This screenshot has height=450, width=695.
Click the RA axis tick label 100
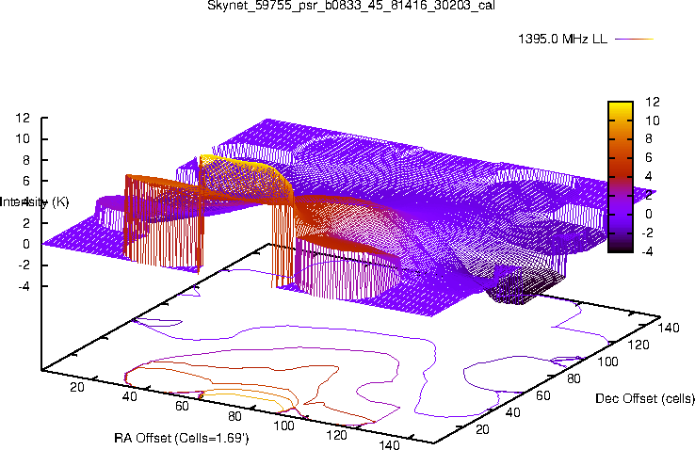[283, 426]
